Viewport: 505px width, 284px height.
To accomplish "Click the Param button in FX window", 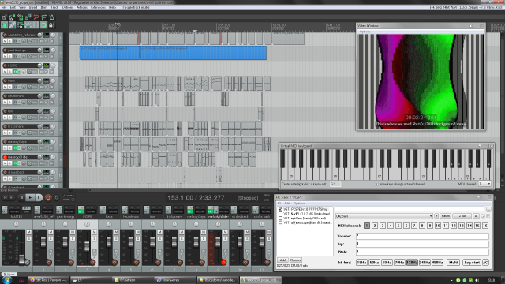I will click(445, 216).
